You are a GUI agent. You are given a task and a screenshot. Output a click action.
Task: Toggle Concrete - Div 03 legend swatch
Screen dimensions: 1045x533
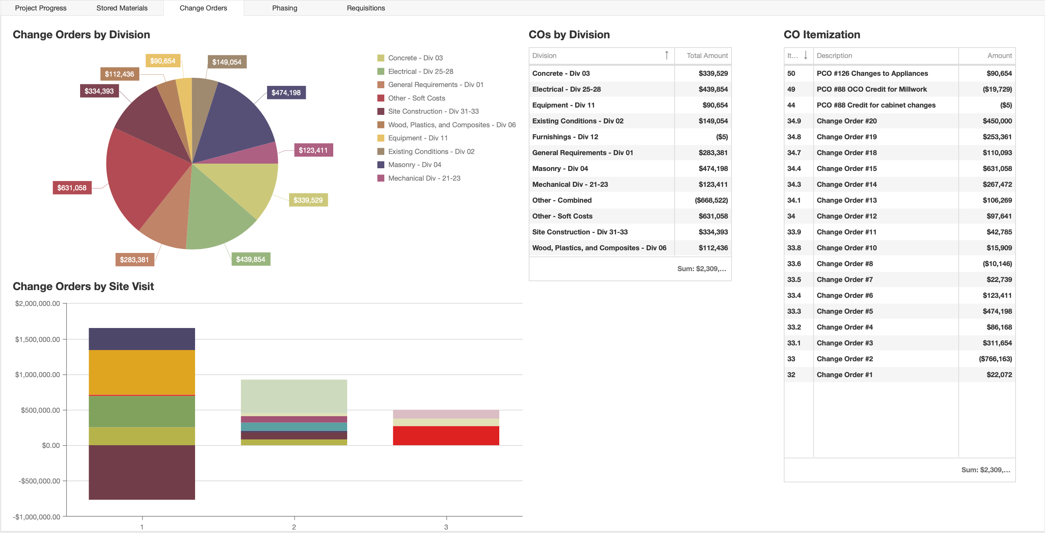[380, 58]
